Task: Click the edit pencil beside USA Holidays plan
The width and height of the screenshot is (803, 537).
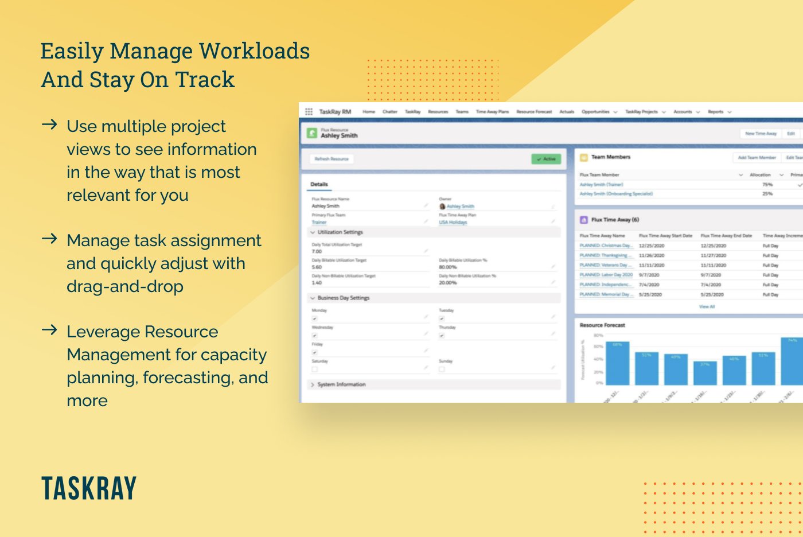Action: point(552,222)
